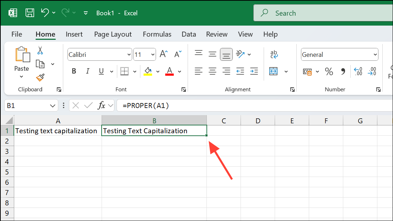Click the Wrap Text icon

[273, 54]
